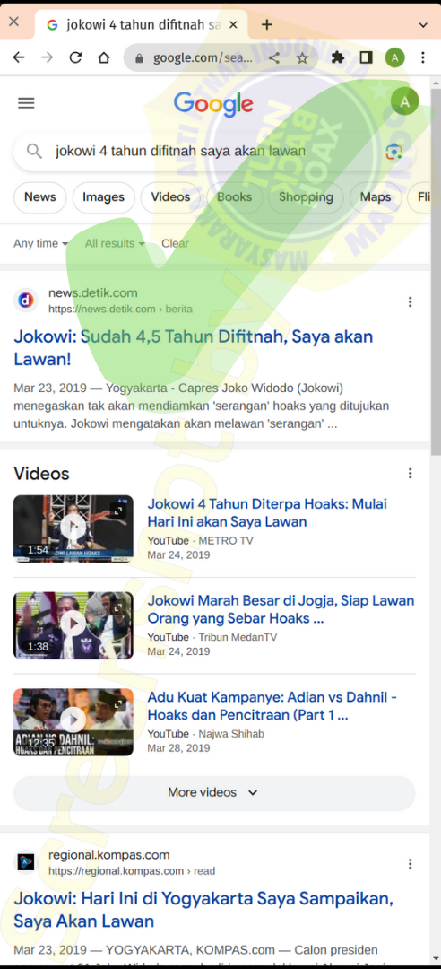The width and height of the screenshot is (441, 969).
Task: Reload the page
Action: pos(75,58)
